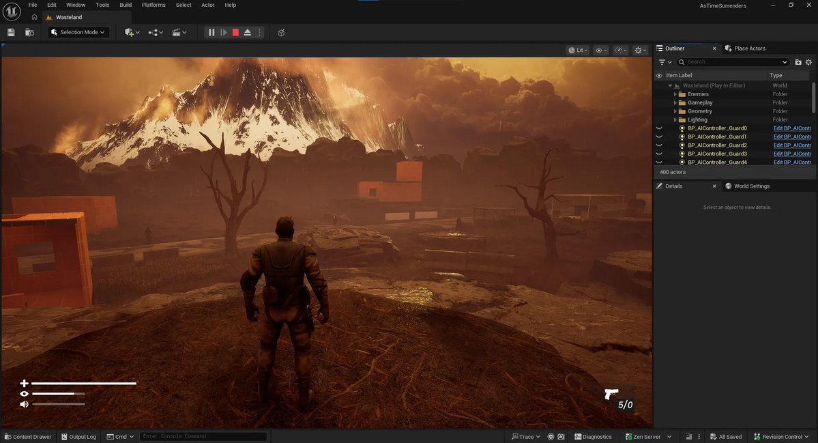Open the cinematics clapperboard dropdown

[x=179, y=32]
